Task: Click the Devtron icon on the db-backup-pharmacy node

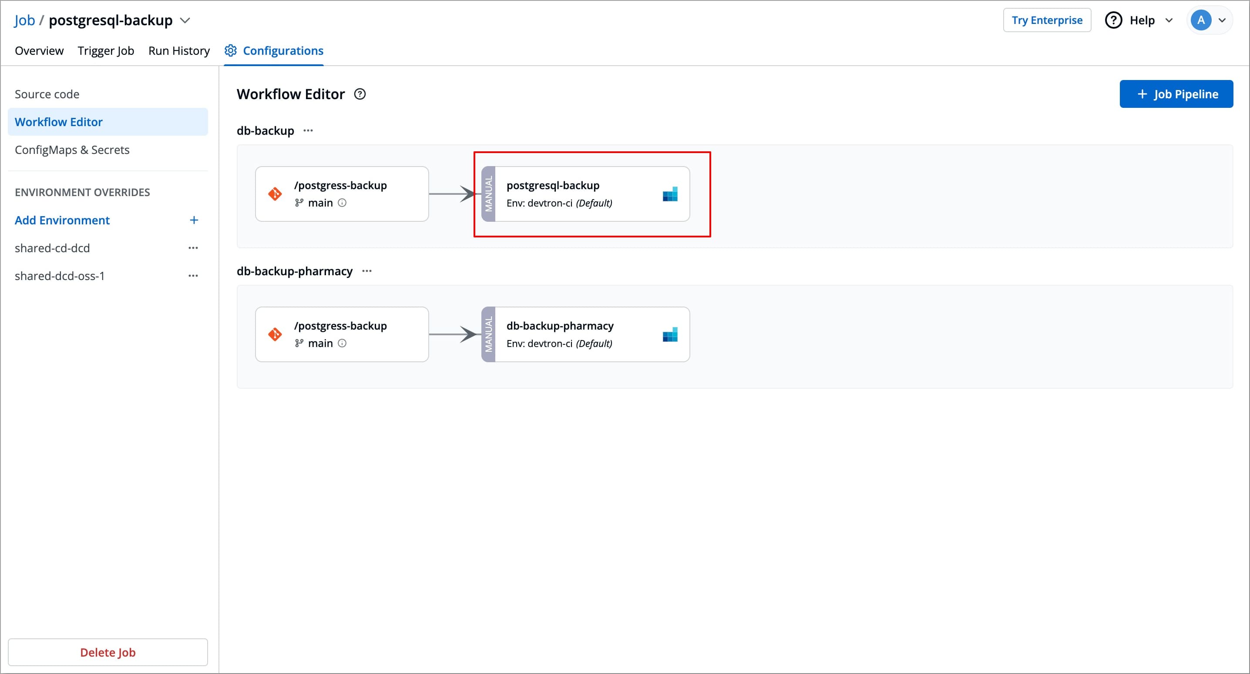Action: tap(670, 334)
